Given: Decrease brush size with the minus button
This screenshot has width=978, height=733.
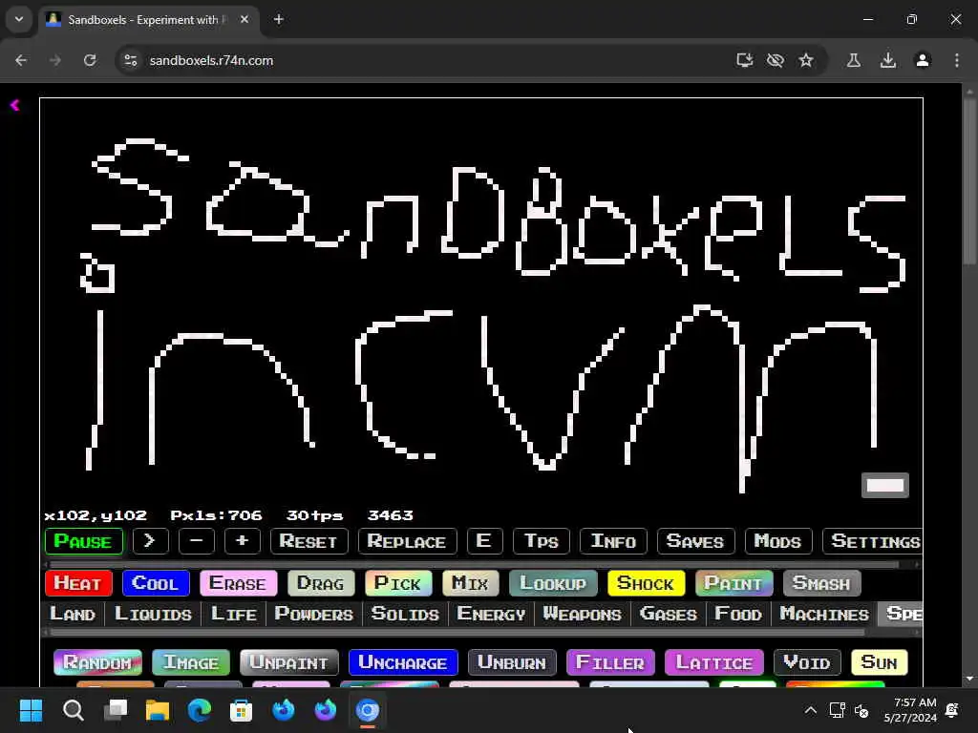Looking at the screenshot, I should coord(197,541).
